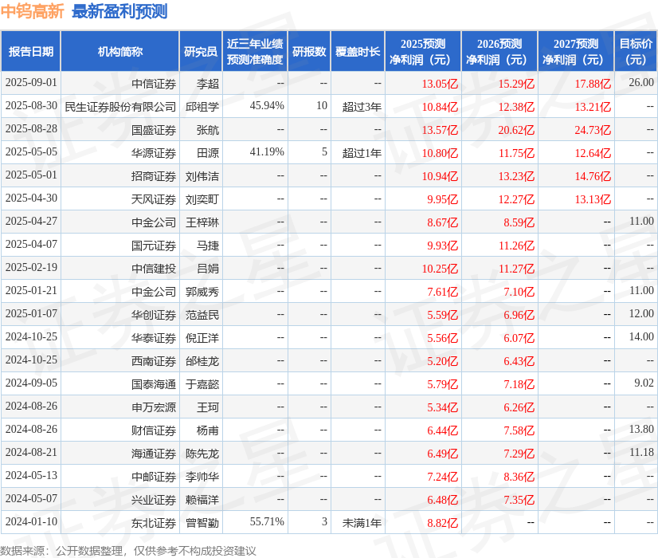Select the 2025预测净利润 header
Screen dimensions: 658x558
(x=423, y=51)
